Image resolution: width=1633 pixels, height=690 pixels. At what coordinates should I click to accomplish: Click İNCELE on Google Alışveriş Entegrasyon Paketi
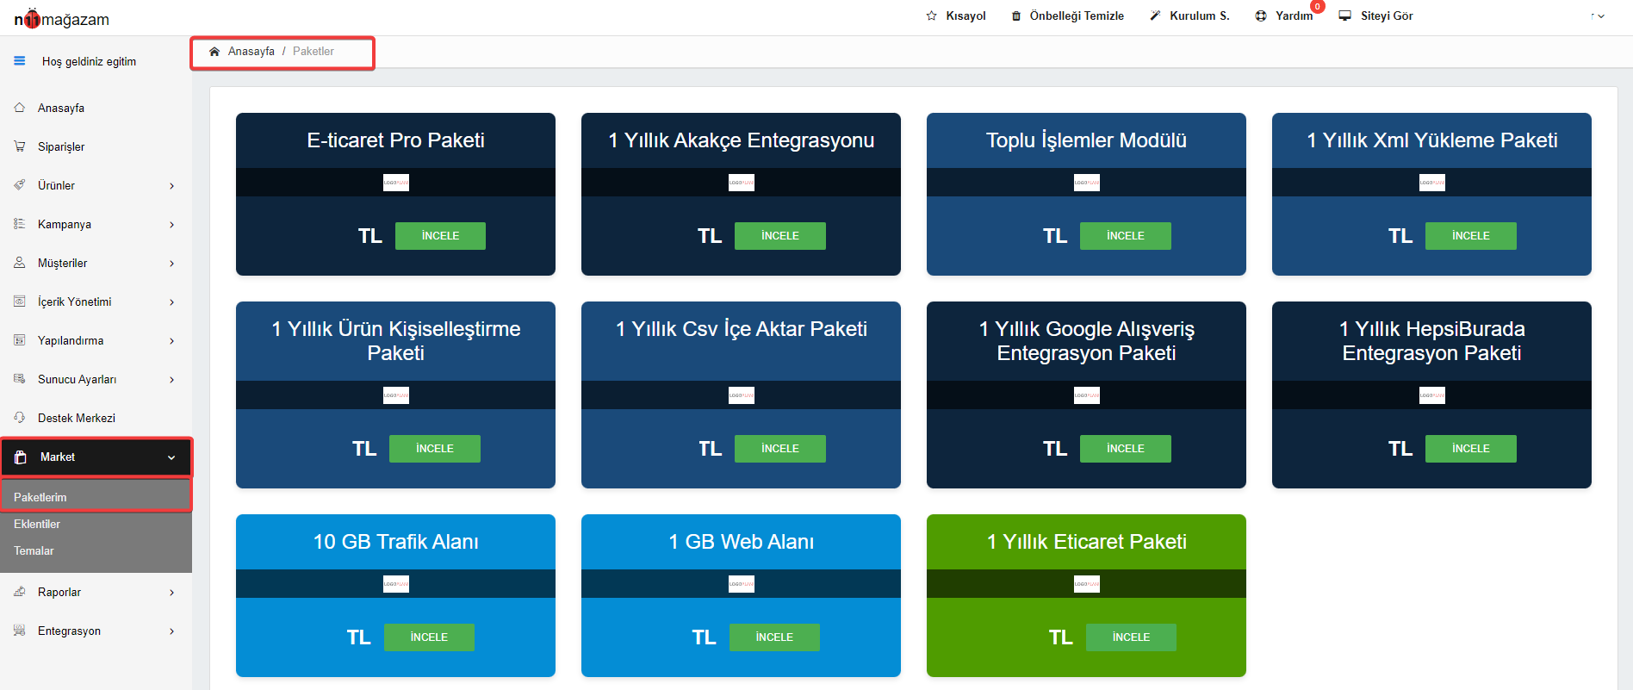(x=1126, y=449)
